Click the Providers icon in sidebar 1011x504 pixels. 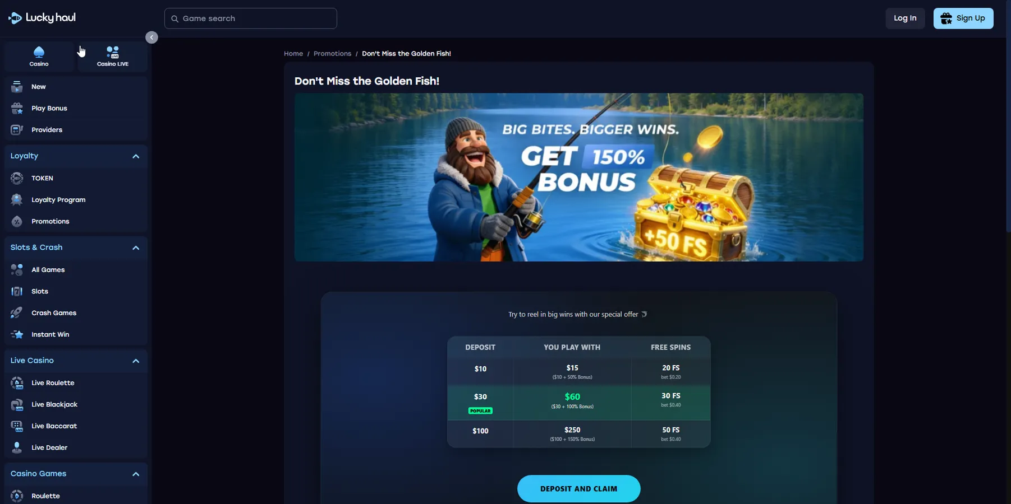[17, 130]
